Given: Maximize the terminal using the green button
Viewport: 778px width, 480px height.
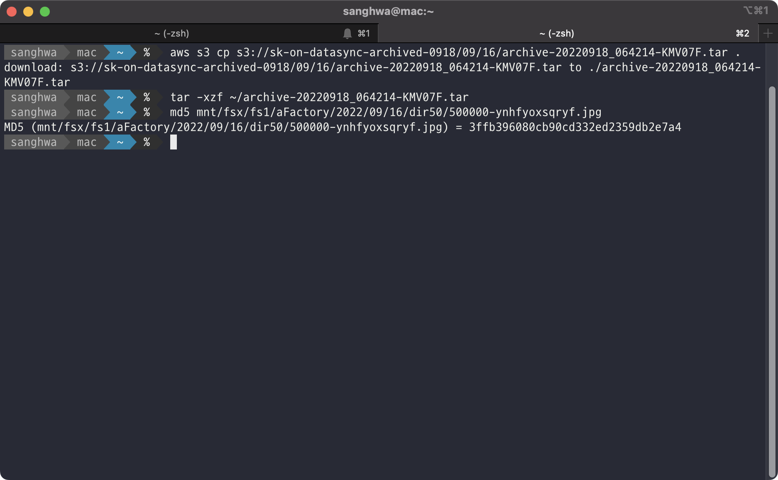Looking at the screenshot, I should [x=45, y=12].
